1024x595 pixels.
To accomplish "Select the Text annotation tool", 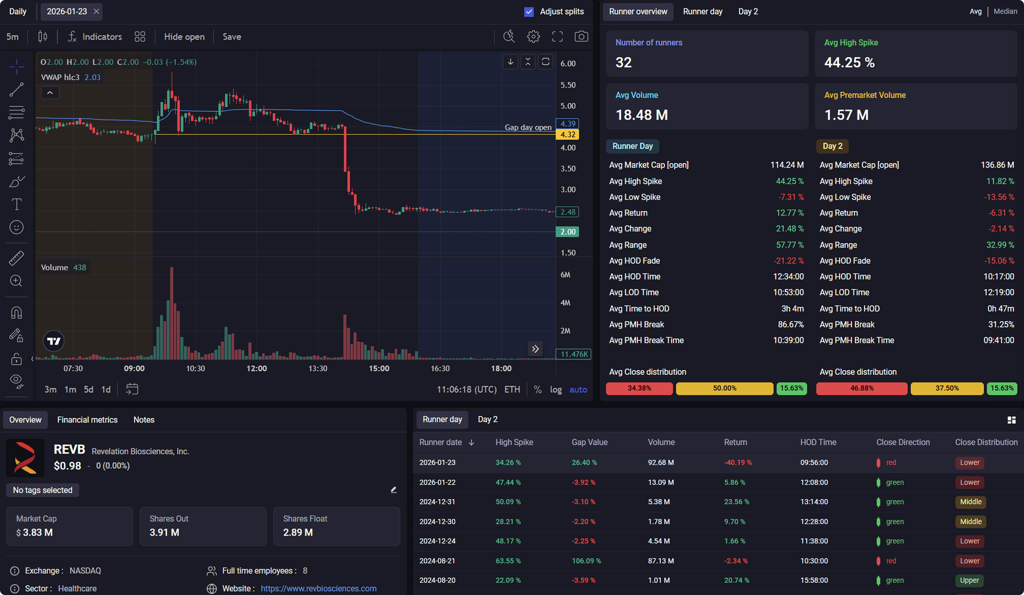I will tap(17, 204).
